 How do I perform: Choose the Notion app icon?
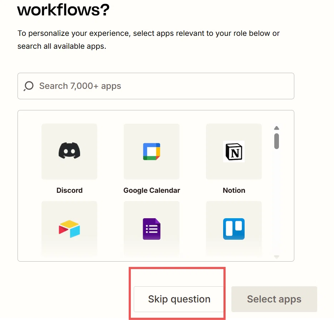point(234,152)
